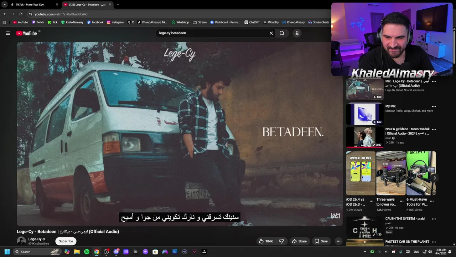Open the tab search dropdown chevron
The height and width of the screenshot is (257, 456).
tap(4, 5)
